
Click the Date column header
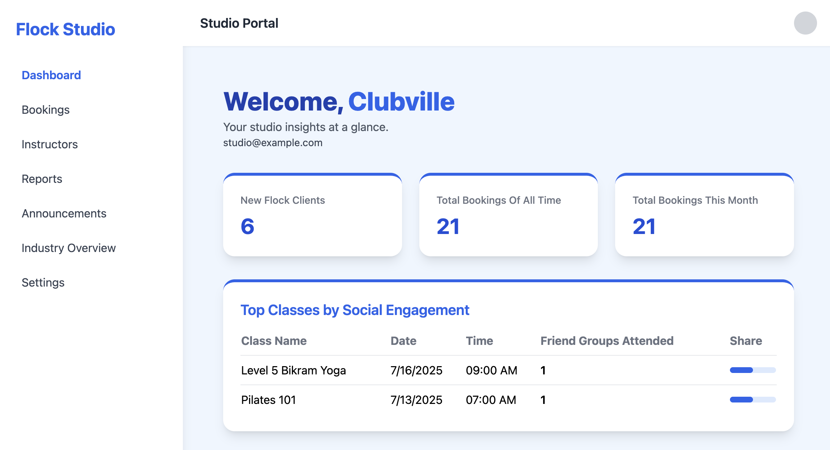click(403, 341)
